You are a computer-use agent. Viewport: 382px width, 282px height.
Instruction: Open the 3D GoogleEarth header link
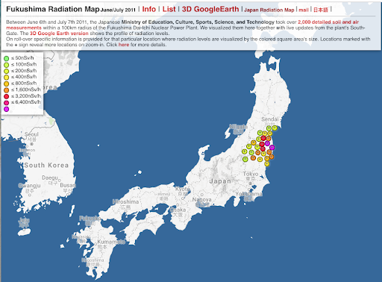coord(210,9)
